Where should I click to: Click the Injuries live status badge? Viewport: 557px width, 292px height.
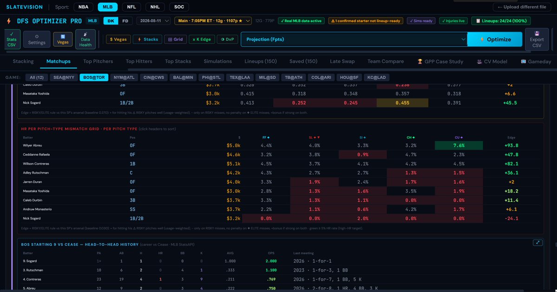tap(453, 21)
